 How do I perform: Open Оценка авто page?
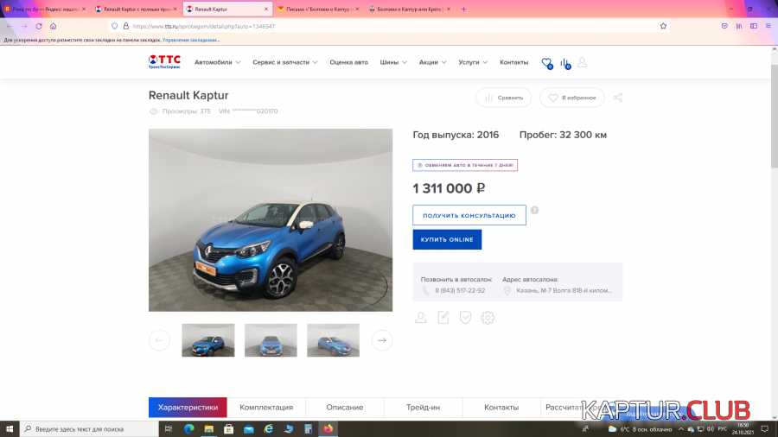349,62
